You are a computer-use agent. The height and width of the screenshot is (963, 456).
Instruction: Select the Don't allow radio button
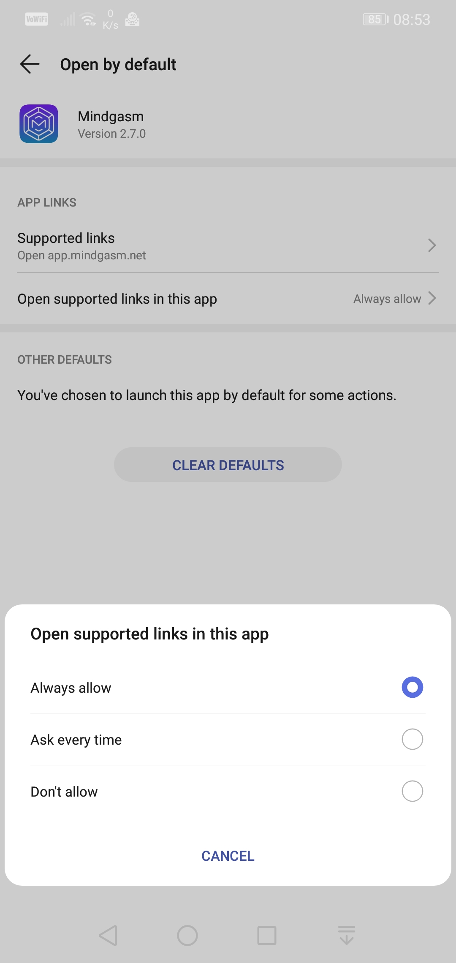(413, 791)
